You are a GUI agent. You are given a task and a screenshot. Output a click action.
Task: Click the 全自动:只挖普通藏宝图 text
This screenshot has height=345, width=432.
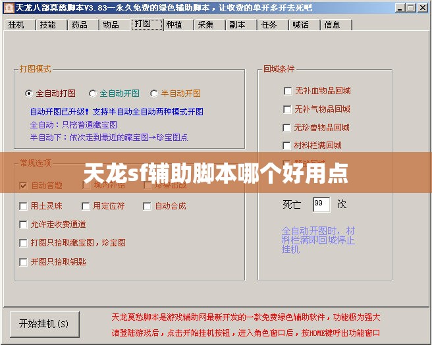[74, 125]
